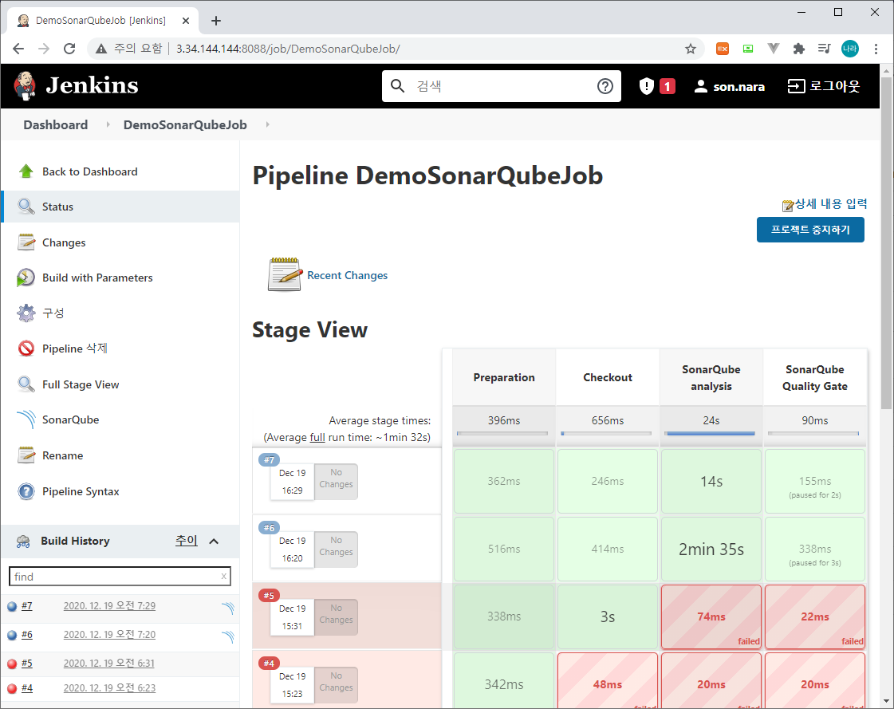Click the failed 74ms stage cell
Screen dimensions: 894x709
(x=711, y=617)
